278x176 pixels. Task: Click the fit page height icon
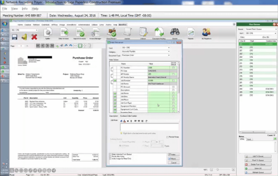click(80, 46)
